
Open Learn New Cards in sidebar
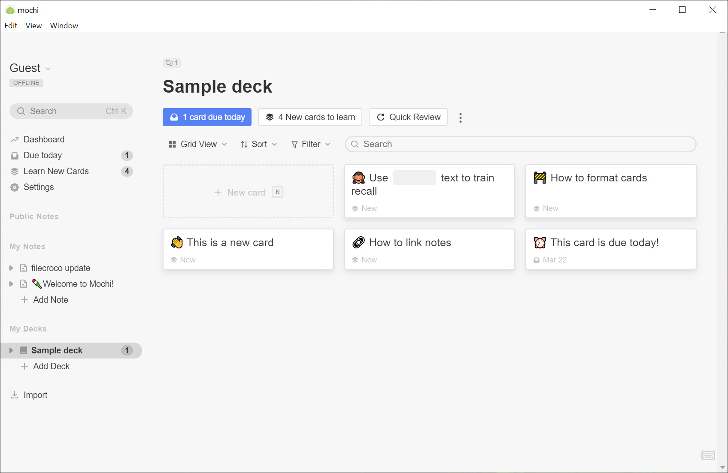click(56, 171)
